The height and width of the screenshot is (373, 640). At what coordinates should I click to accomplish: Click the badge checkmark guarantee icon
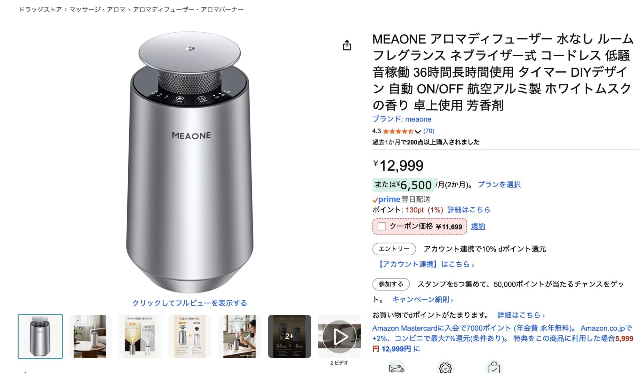point(445,368)
